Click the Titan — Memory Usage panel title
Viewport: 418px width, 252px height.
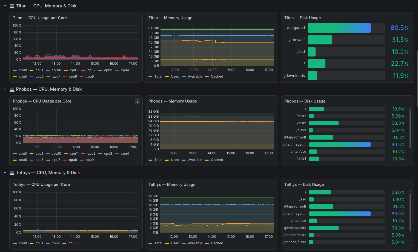[170, 18]
